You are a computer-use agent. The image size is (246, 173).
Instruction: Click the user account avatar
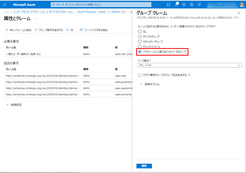241,5
